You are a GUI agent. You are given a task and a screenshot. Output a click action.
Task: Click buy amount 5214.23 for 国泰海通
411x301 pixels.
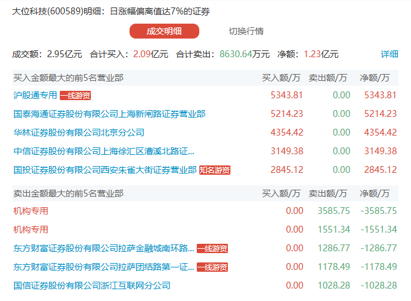(x=286, y=114)
